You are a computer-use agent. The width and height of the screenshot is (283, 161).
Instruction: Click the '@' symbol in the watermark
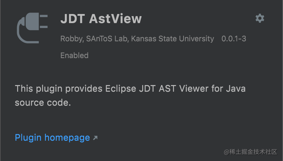click(226, 152)
